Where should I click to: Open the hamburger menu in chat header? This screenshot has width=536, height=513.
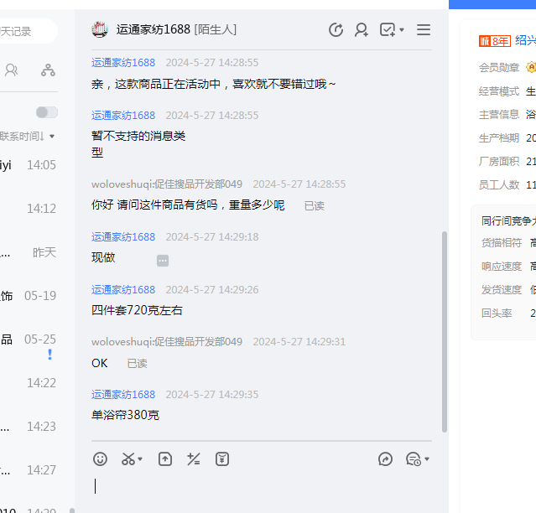coord(424,30)
